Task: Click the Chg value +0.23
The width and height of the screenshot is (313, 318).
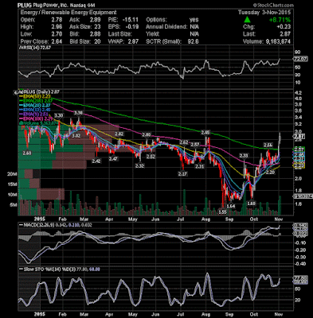Action: 284,27
